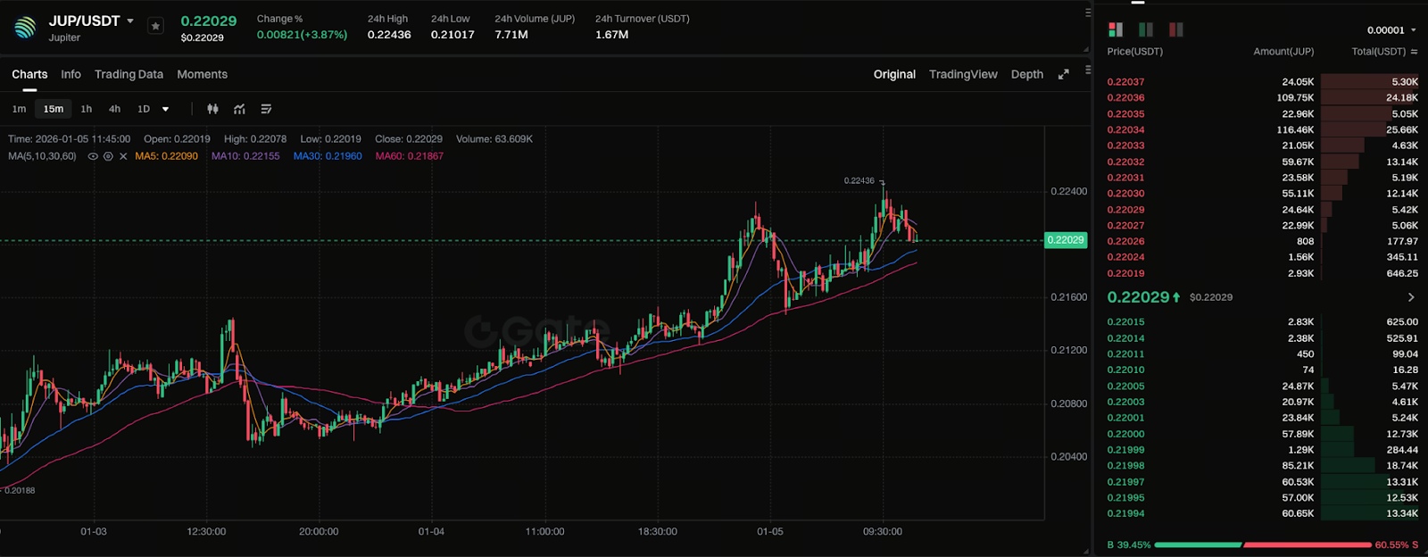Click the Total(USDT) column header
Viewport: 1428px width, 557px height.
[x=1379, y=52]
